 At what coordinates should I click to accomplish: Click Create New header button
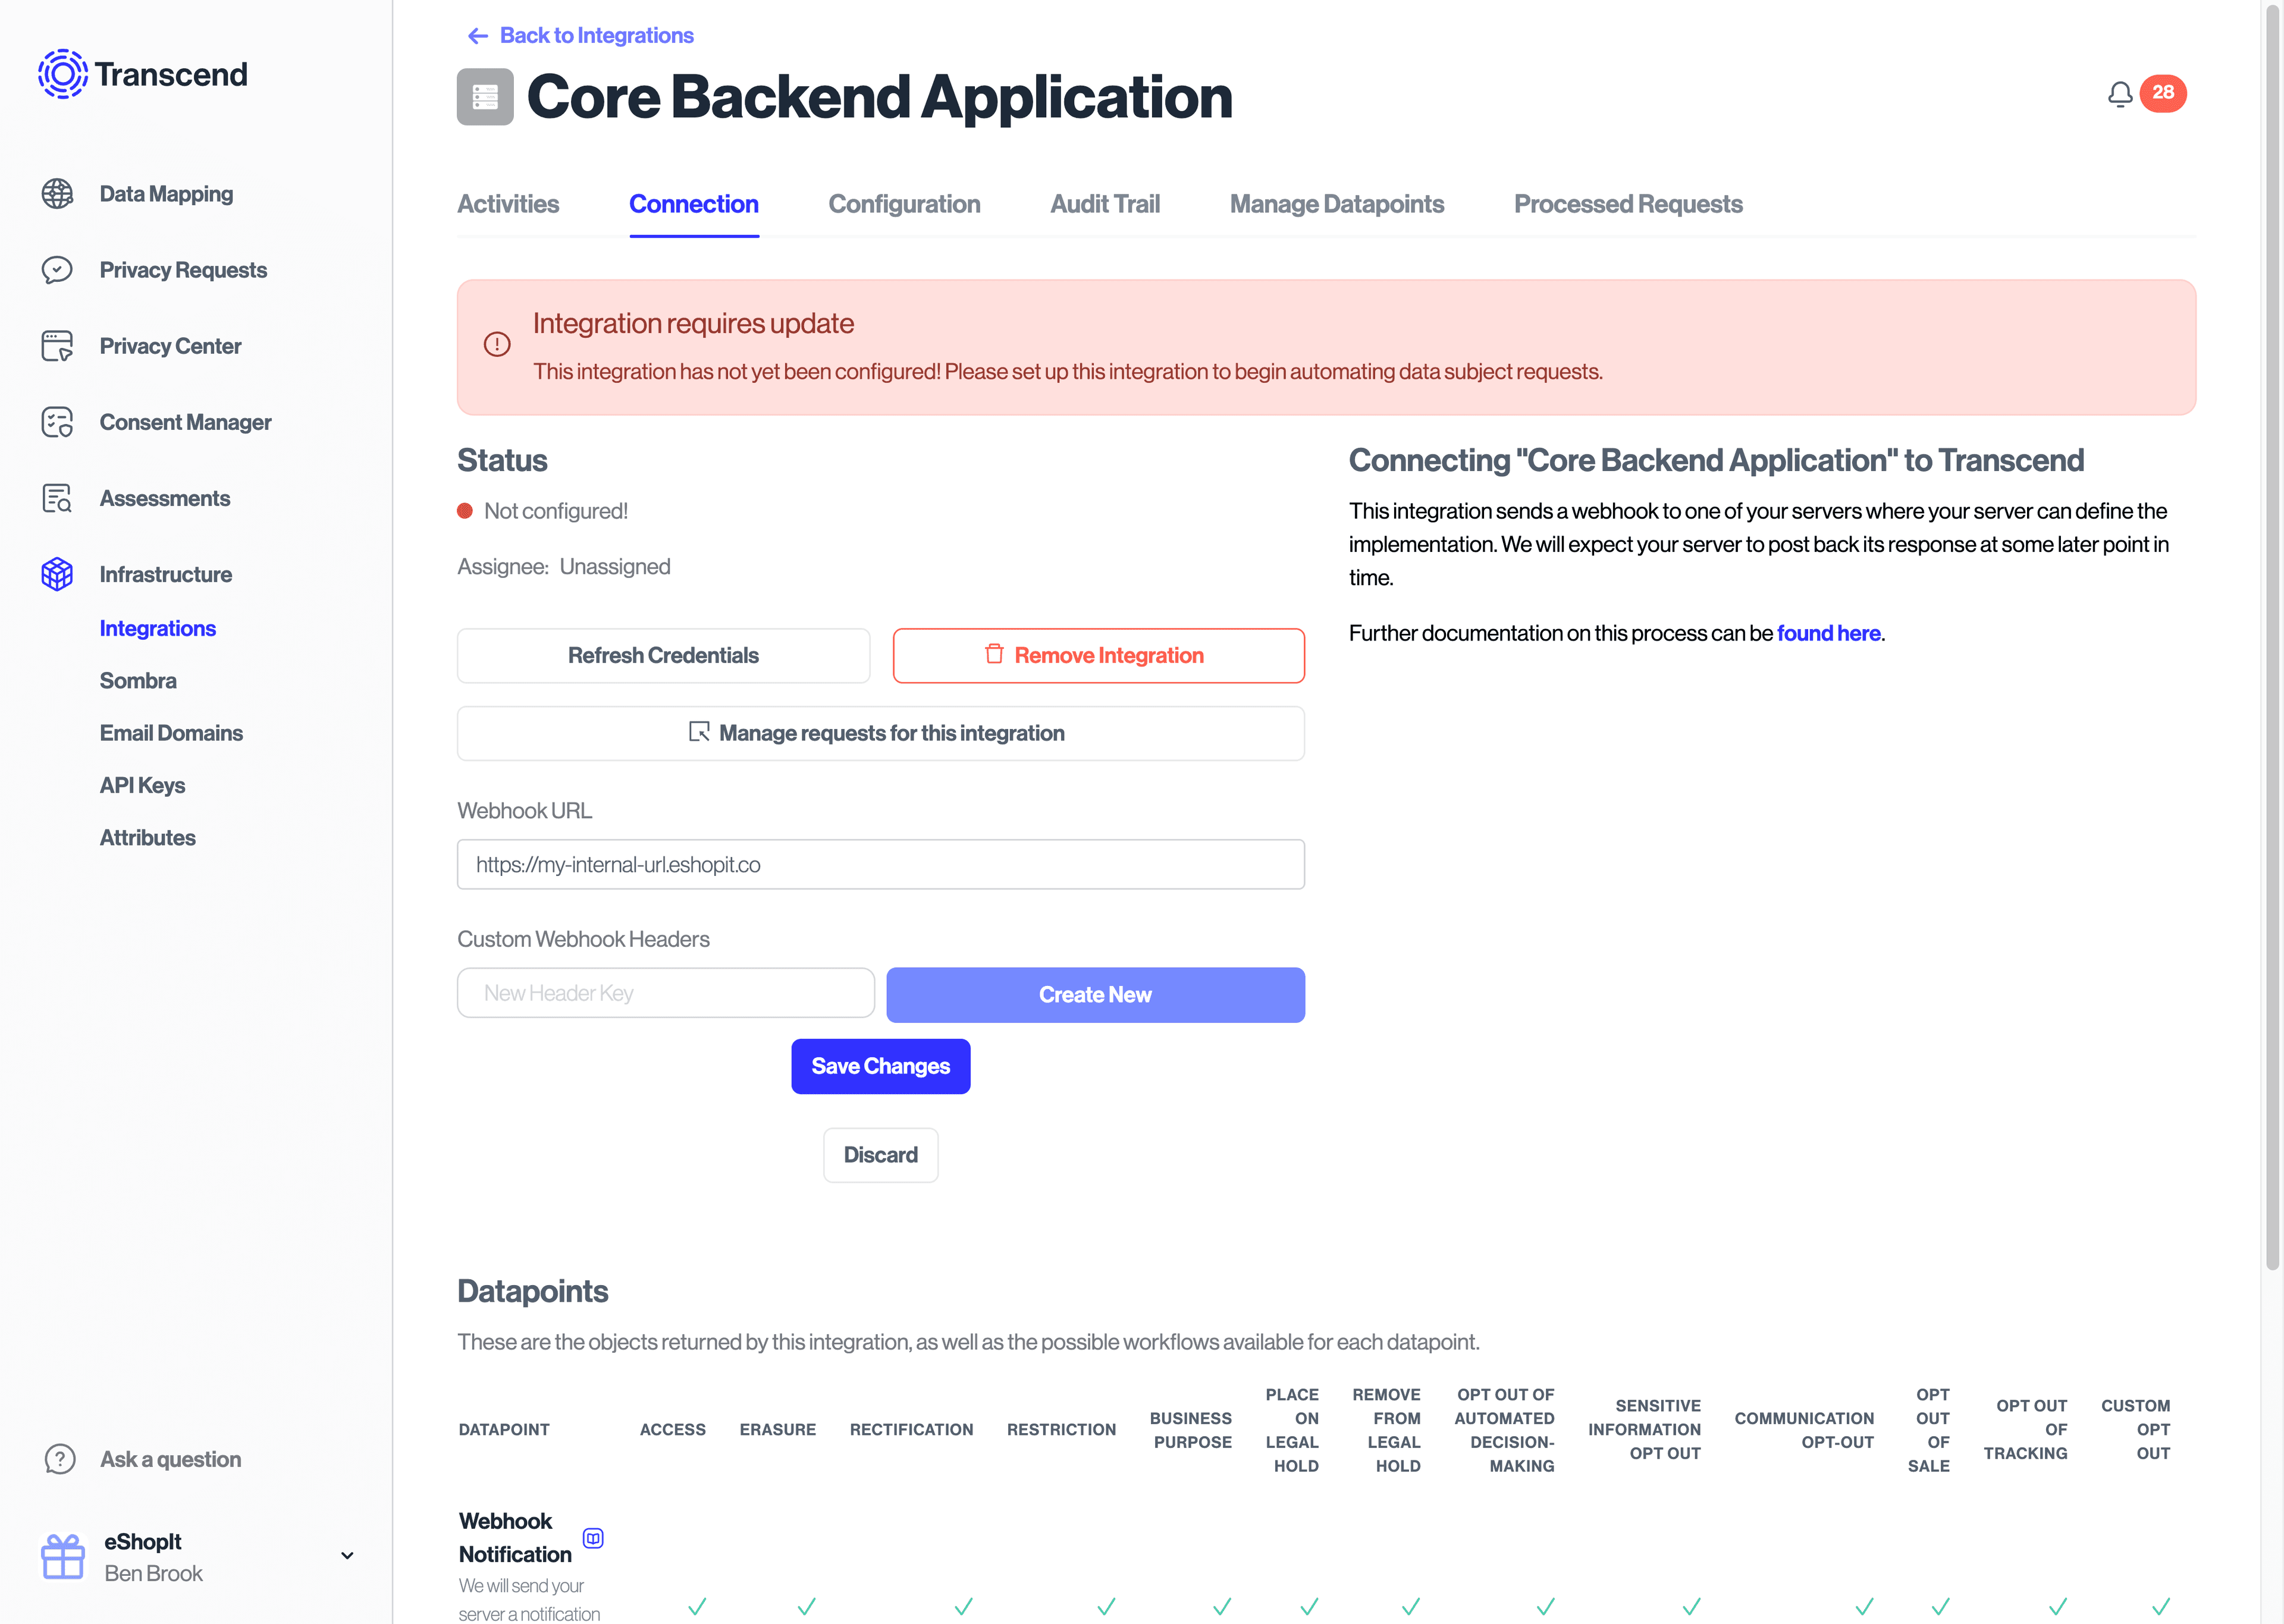[1095, 995]
